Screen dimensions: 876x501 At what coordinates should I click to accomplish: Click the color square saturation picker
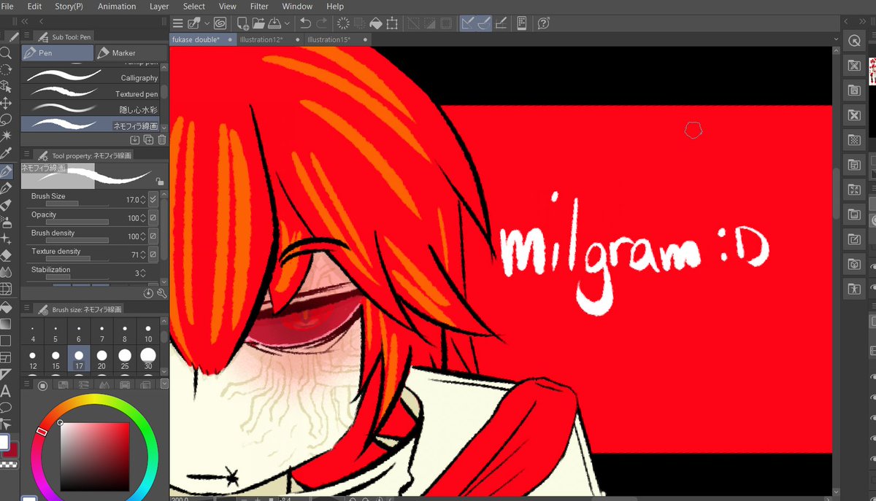pyautogui.click(x=94, y=457)
